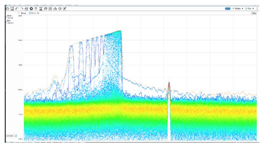The height and width of the screenshot is (146, 263).
Task: Click the Print icon
Action: click(26, 9)
